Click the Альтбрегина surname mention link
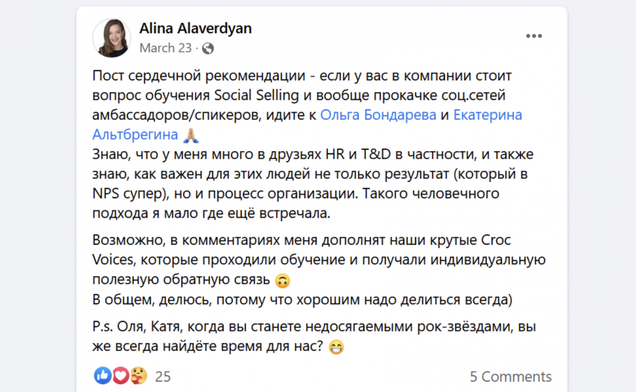The image size is (636, 392). pos(135,135)
